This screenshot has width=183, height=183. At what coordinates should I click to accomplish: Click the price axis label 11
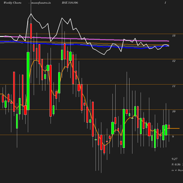coord(174,86)
